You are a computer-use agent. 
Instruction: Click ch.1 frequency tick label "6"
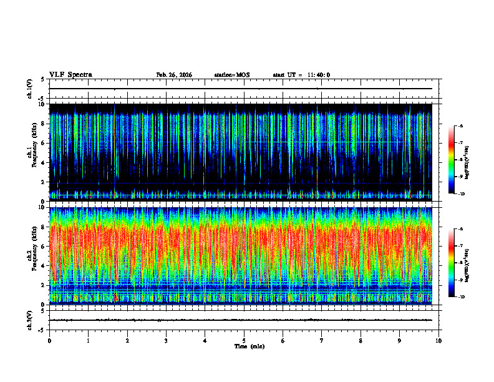tap(43, 143)
